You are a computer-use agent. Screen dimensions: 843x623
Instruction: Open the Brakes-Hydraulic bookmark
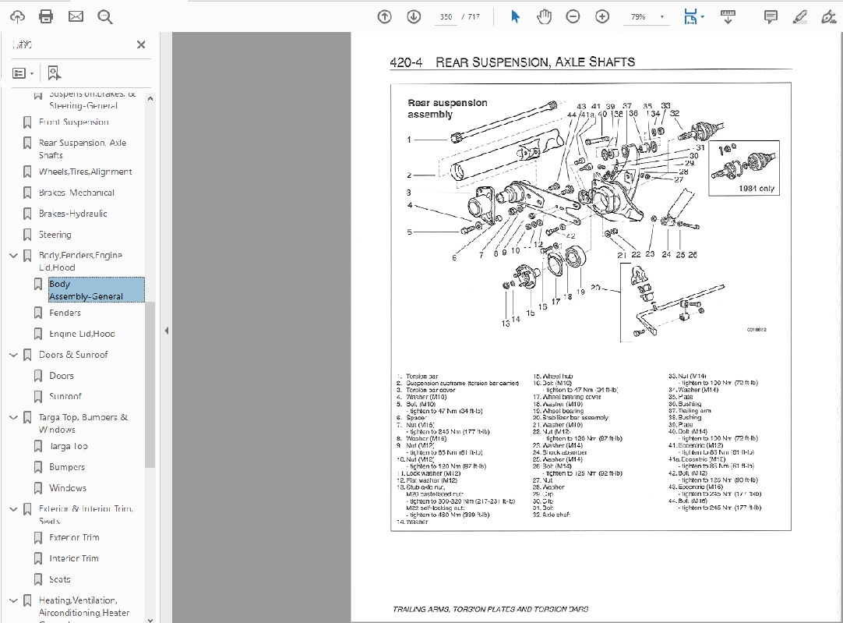pos(72,214)
